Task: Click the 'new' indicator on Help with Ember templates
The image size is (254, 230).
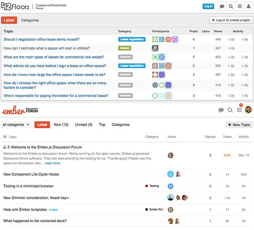Action: (54, 210)
